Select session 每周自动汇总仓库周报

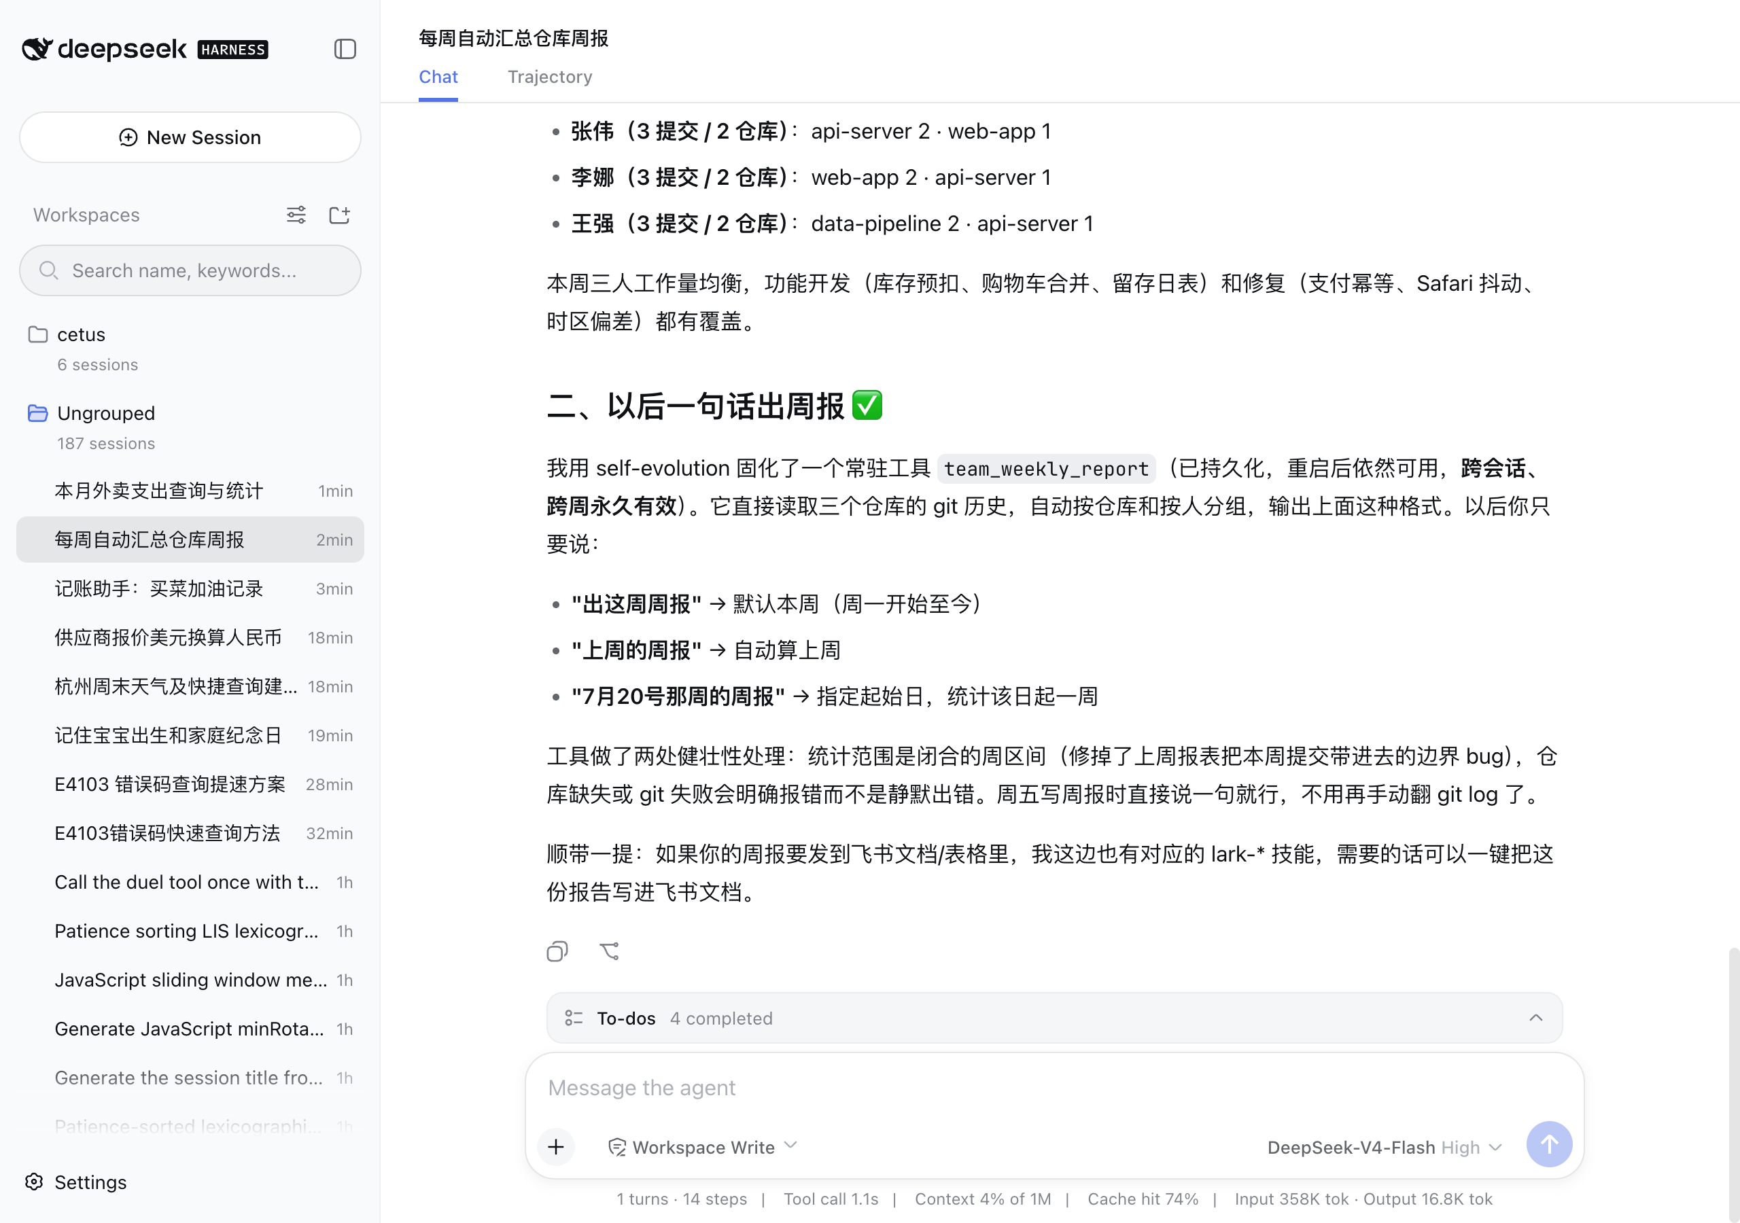pos(190,539)
